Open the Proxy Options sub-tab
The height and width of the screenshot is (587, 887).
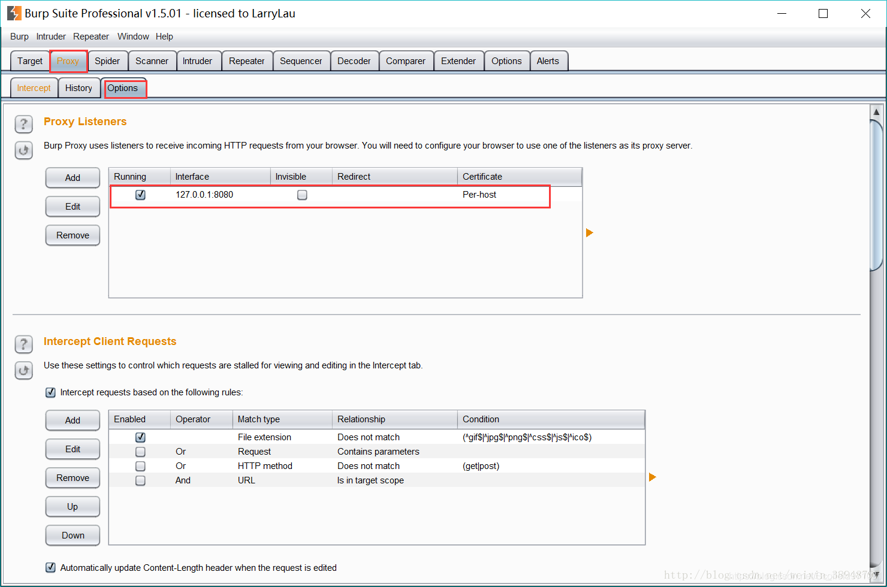point(123,88)
